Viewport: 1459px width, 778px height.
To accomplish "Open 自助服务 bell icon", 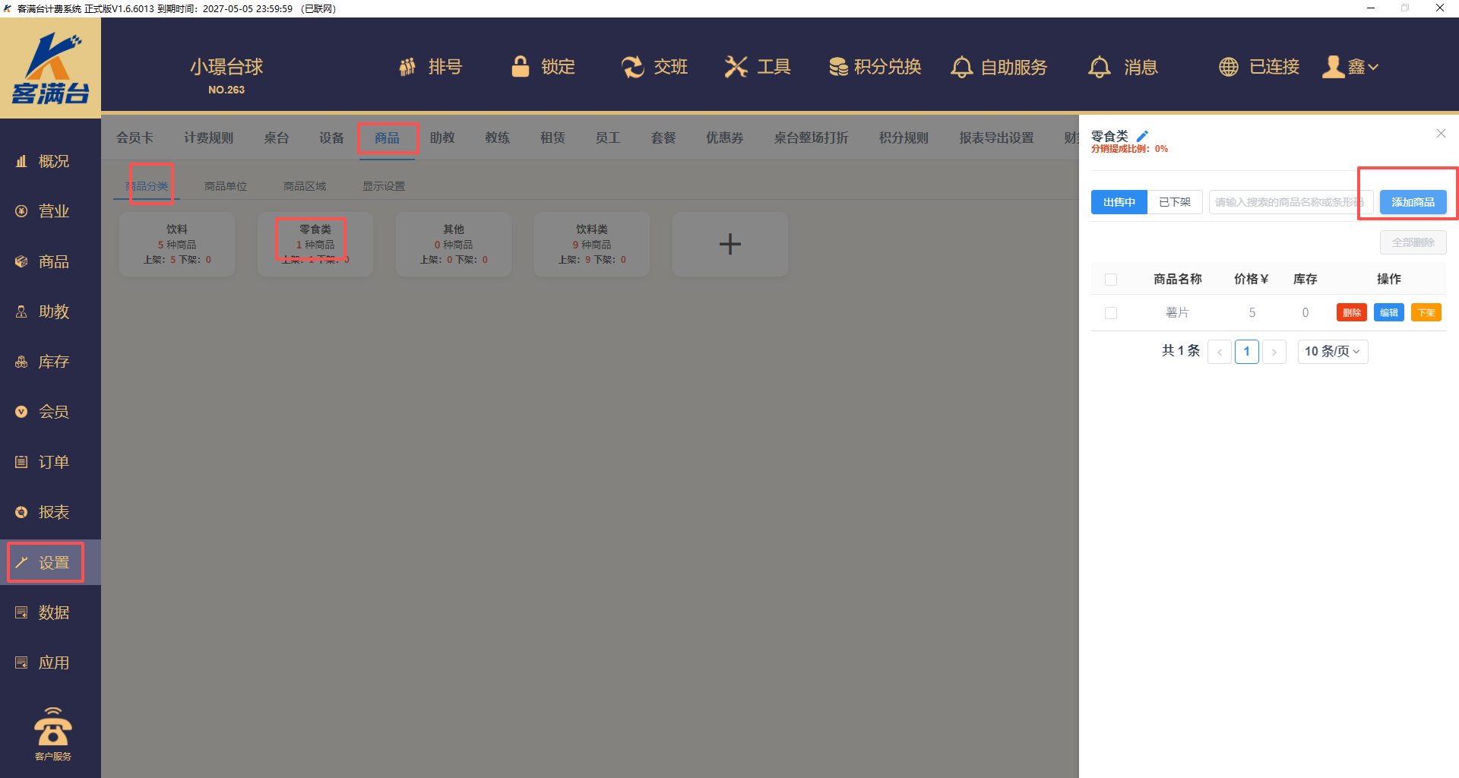I will (961, 67).
